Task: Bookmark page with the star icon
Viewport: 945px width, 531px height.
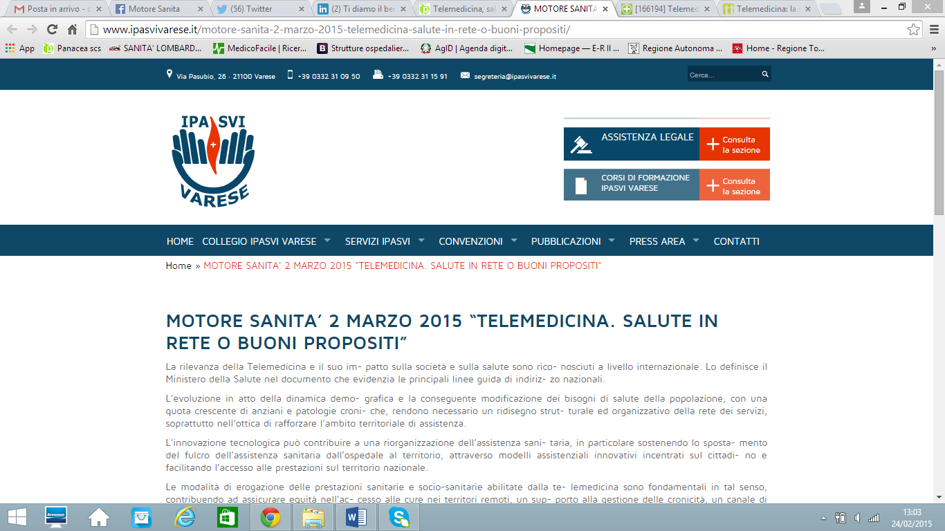Action: [x=914, y=30]
